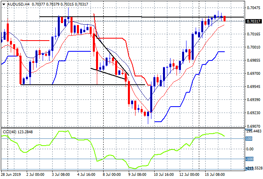263x179 pixels.
Task: Click the 0.69230 price scale value
Action: pos(253,113)
